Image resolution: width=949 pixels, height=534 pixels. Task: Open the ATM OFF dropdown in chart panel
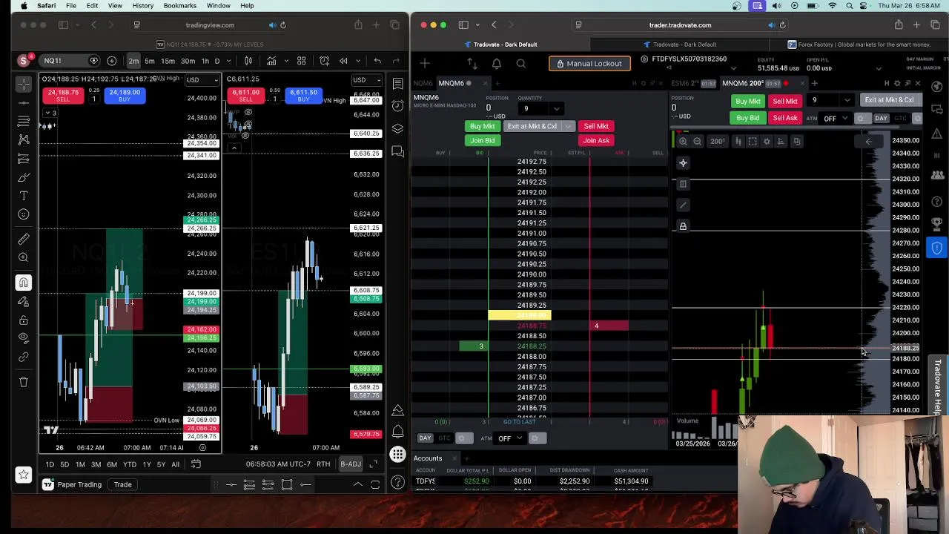[x=844, y=119]
